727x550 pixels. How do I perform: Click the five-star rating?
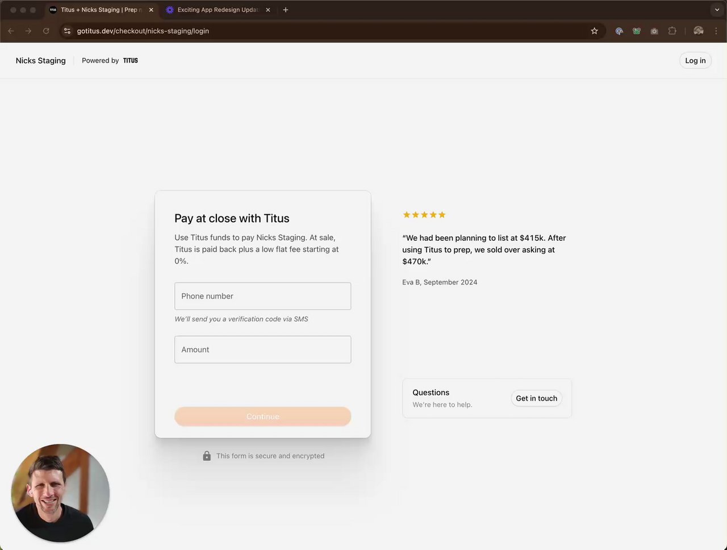pyautogui.click(x=424, y=215)
